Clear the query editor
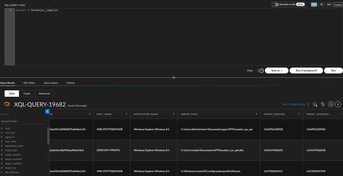Viewport: 343px width, 176px height. tap(250, 71)
